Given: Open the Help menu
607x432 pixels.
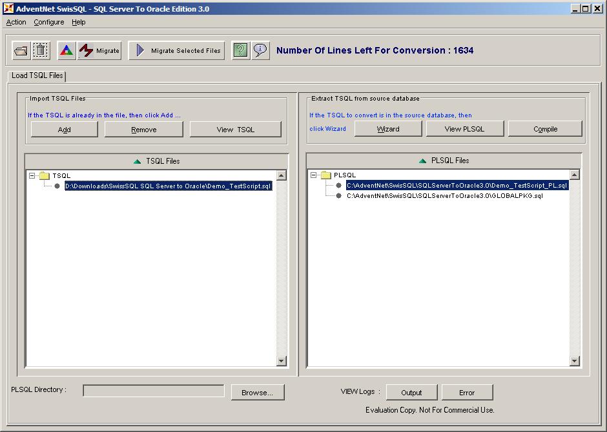Looking at the screenshot, I should [x=79, y=22].
